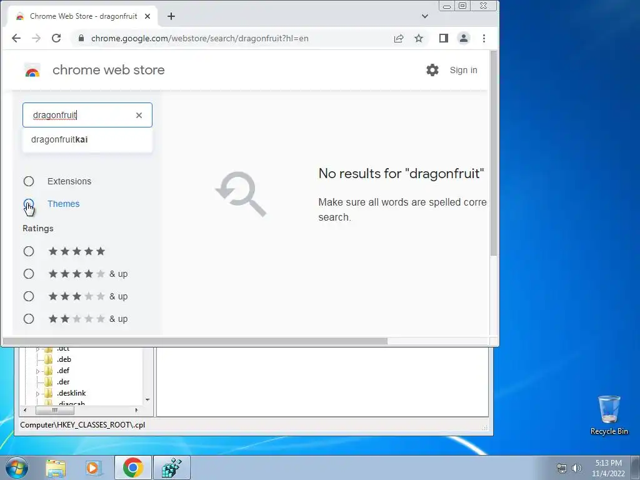Image resolution: width=640 pixels, height=480 pixels.
Task: Select the Themes radio button
Action: pyautogui.click(x=29, y=204)
